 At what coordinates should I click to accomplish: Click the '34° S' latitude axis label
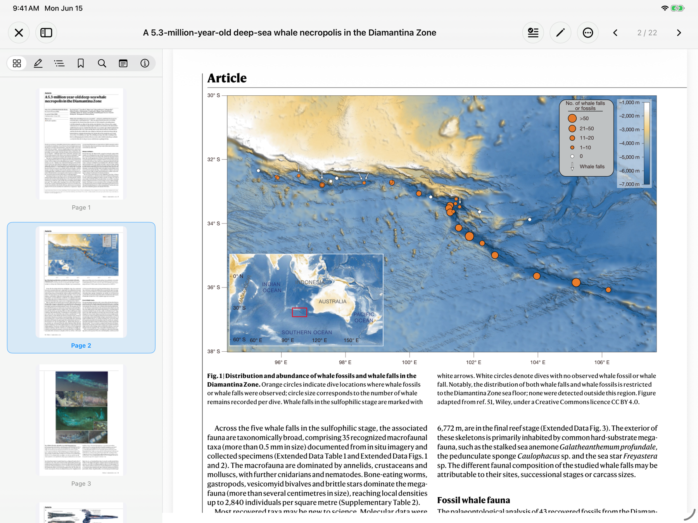click(x=213, y=224)
